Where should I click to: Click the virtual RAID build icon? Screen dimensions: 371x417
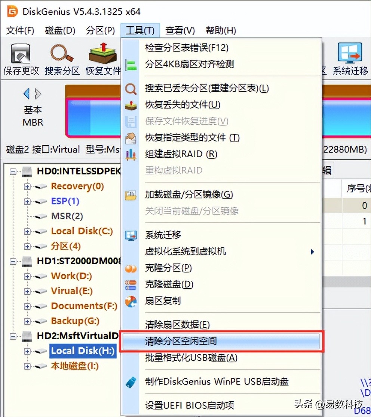[131, 155]
